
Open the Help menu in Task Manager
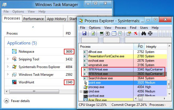pos(42,12)
